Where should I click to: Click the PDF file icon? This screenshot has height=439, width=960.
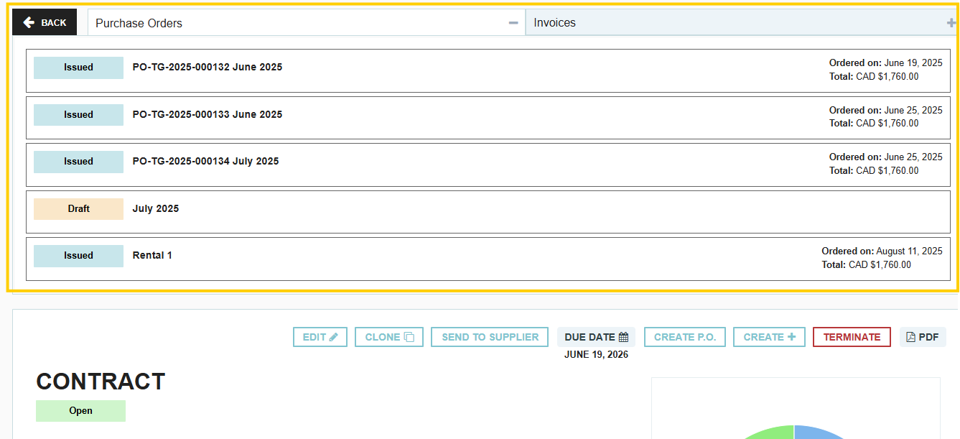911,337
